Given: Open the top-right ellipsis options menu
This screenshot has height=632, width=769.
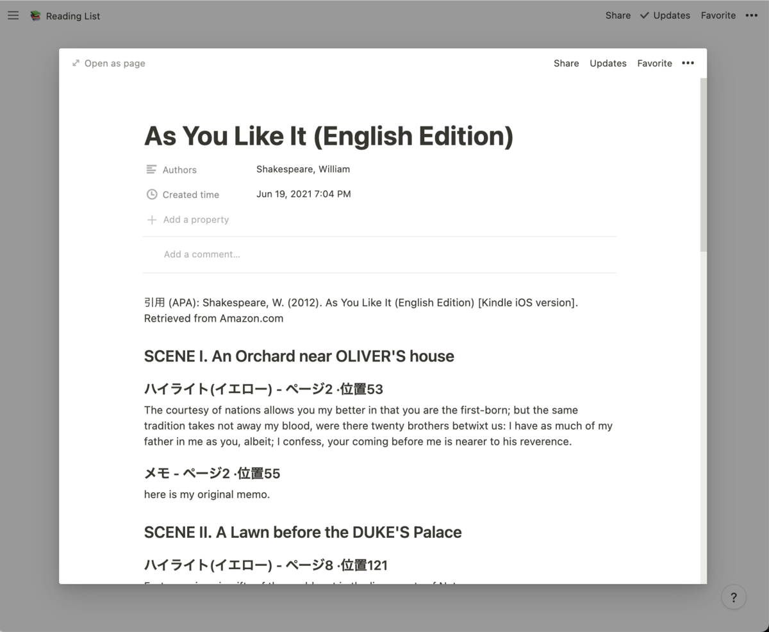Looking at the screenshot, I should (x=752, y=15).
